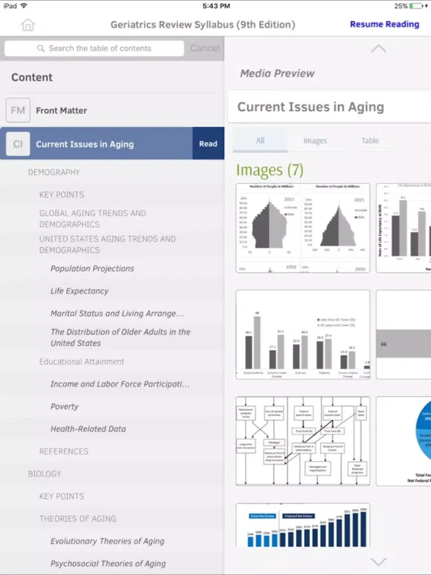Open REFERENCES section
Viewport: 431px width, 575px height.
pos(64,451)
